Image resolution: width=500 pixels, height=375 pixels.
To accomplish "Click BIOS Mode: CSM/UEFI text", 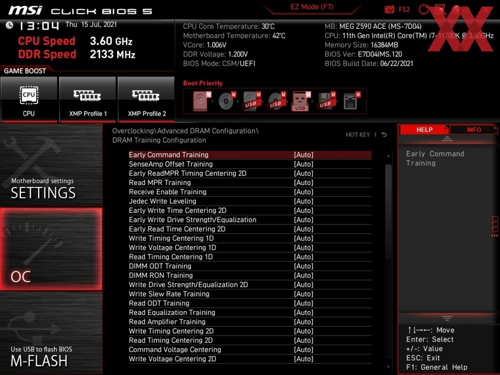I will [219, 63].
